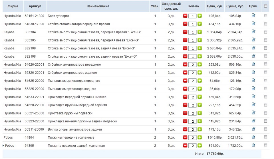
Task: Click Кол-во column header
Action: [194, 6]
